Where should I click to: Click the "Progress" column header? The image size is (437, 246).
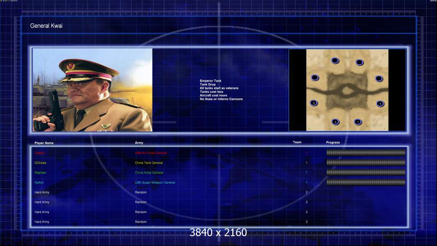pos(333,142)
